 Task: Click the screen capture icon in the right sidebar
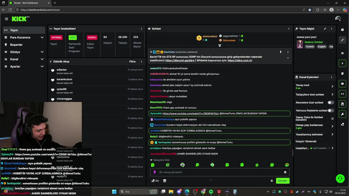click(342, 53)
